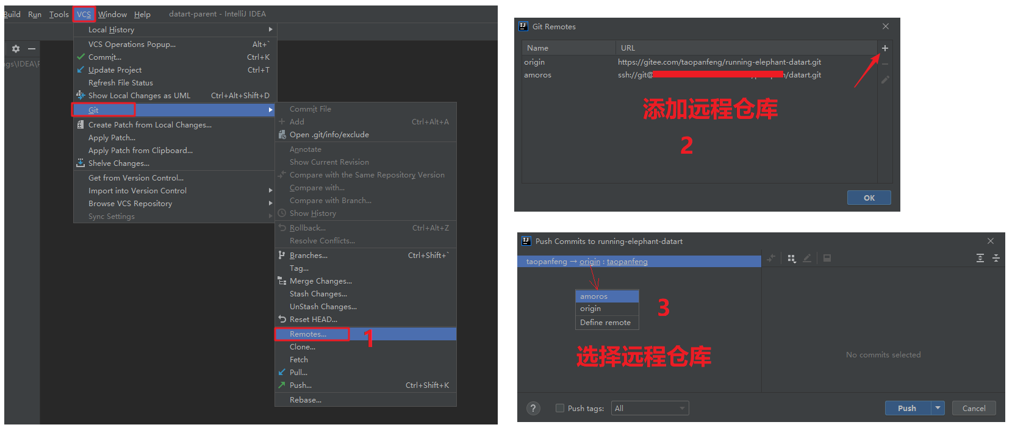The image size is (1026, 444).
Task: Choose Commit... in the VCS menu
Action: tap(174, 57)
